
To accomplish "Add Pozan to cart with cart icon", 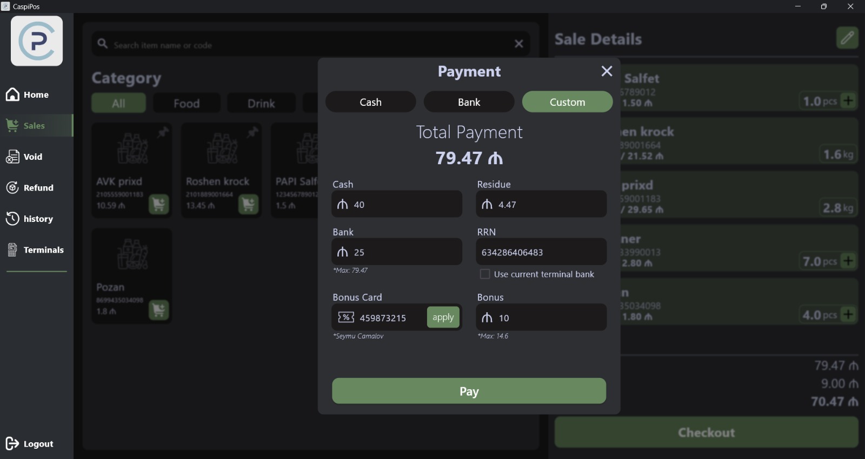I will tap(158, 310).
